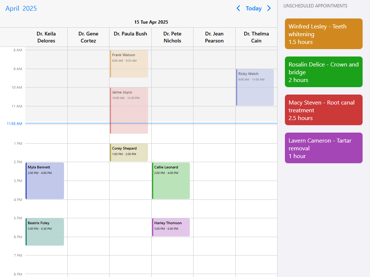The height and width of the screenshot is (277, 370).
Task: Select the 15 Tue Apr 2025 date header
Action: coord(151,22)
